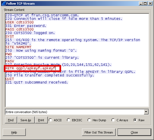Click the '215 OS/400 is the remote' line
154x140 pixels.
[x=73, y=40]
